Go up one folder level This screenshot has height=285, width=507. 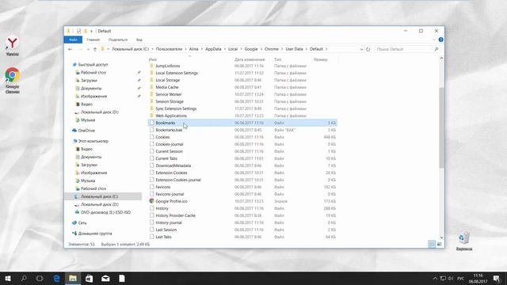pos(95,49)
